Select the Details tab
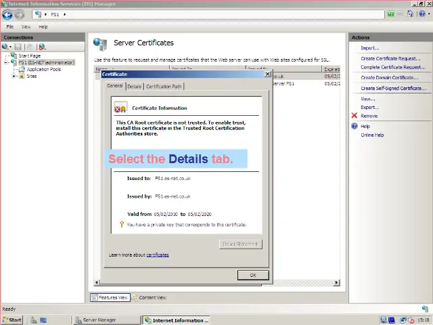The image size is (433, 325). [x=135, y=87]
